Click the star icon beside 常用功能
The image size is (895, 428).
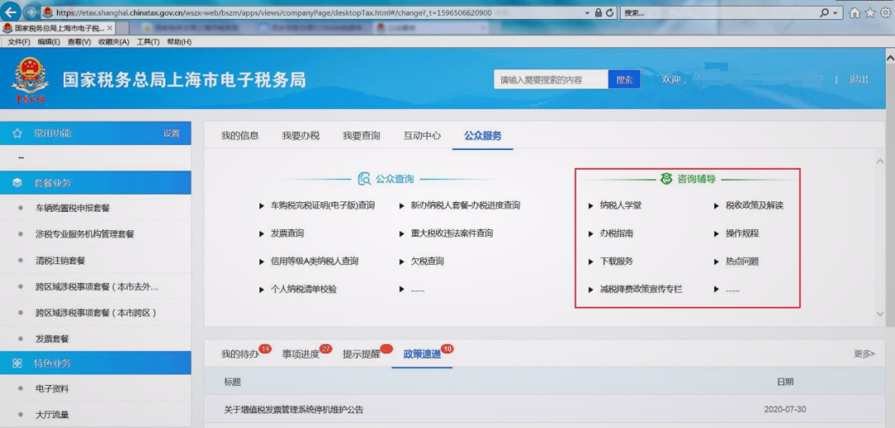pos(17,133)
